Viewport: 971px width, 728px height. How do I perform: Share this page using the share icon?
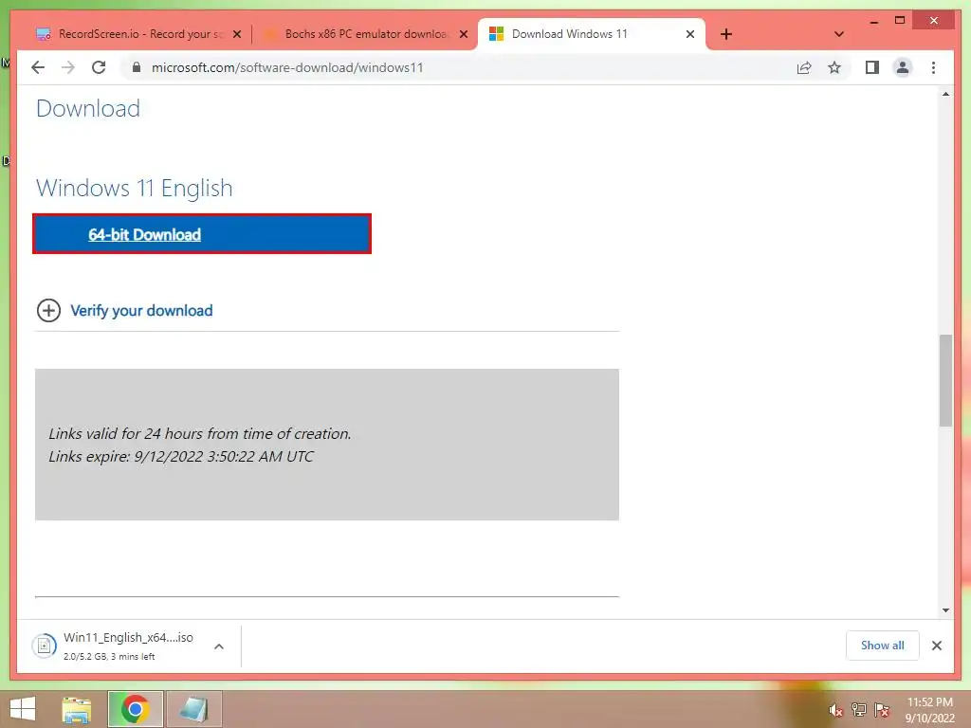[804, 67]
